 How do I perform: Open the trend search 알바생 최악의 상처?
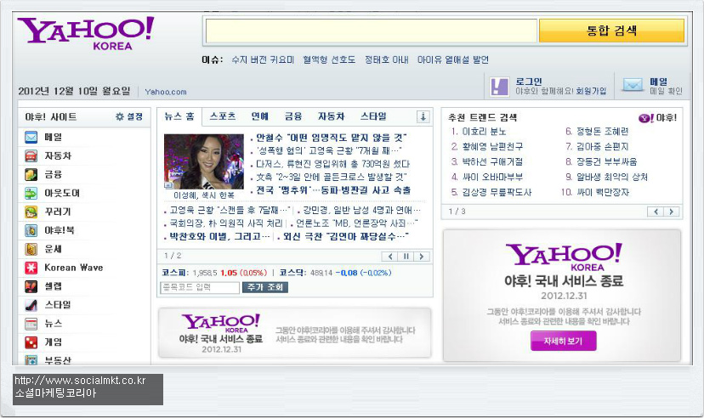pyautogui.click(x=612, y=178)
